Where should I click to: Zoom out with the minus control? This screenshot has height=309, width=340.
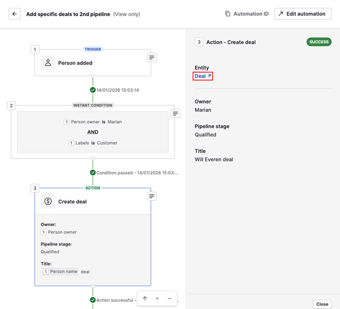[x=170, y=298]
